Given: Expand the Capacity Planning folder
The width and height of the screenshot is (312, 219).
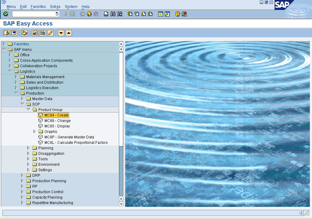Looking at the screenshot, I should point(22,197).
